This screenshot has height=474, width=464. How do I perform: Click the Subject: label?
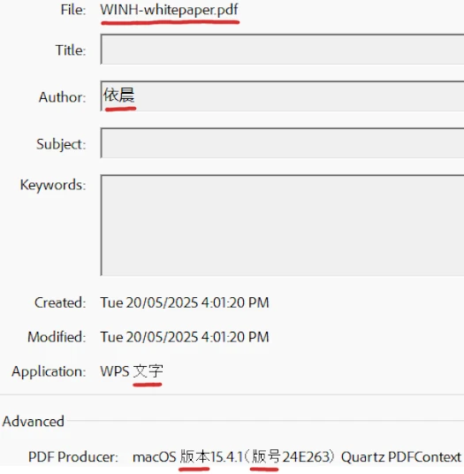(61, 144)
